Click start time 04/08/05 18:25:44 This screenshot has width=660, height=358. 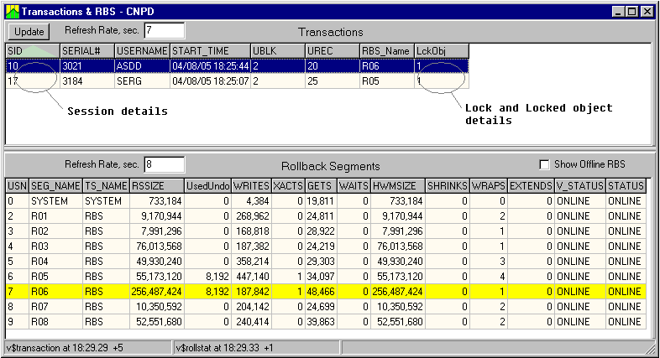tap(210, 66)
